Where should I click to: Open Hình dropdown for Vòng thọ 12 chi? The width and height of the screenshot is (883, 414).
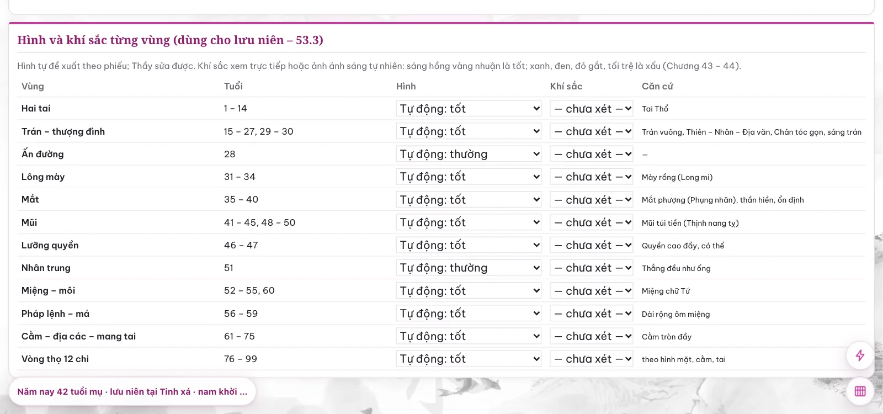pyautogui.click(x=469, y=359)
